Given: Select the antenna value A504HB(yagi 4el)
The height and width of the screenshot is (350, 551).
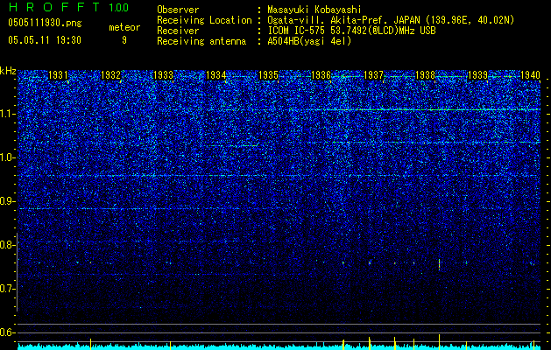Looking at the screenshot, I should pyautogui.click(x=309, y=41).
